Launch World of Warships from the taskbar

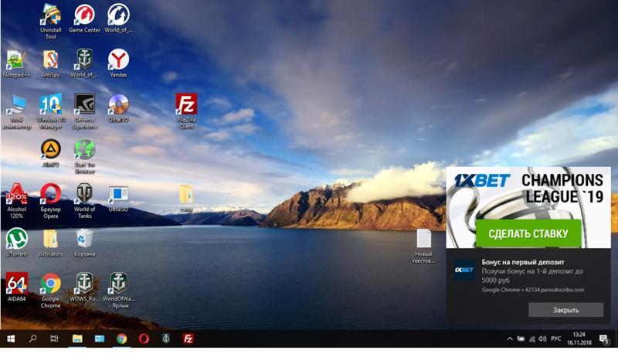click(x=166, y=338)
